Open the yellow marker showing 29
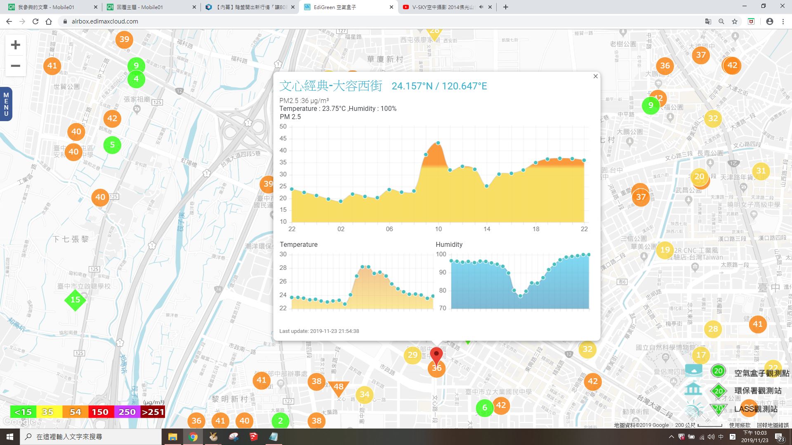This screenshot has height=445, width=792. [x=412, y=355]
